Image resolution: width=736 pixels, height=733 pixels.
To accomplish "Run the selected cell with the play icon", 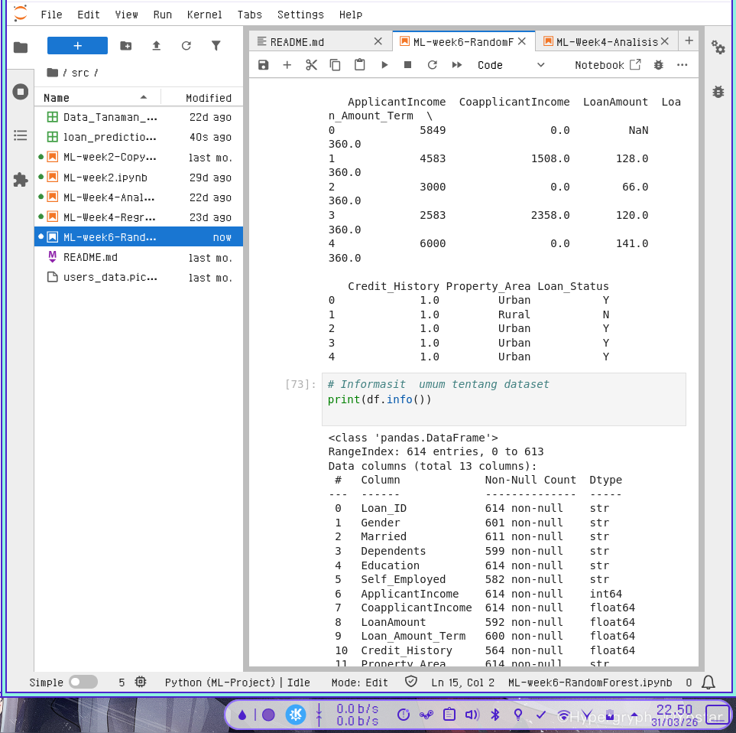I will point(384,65).
